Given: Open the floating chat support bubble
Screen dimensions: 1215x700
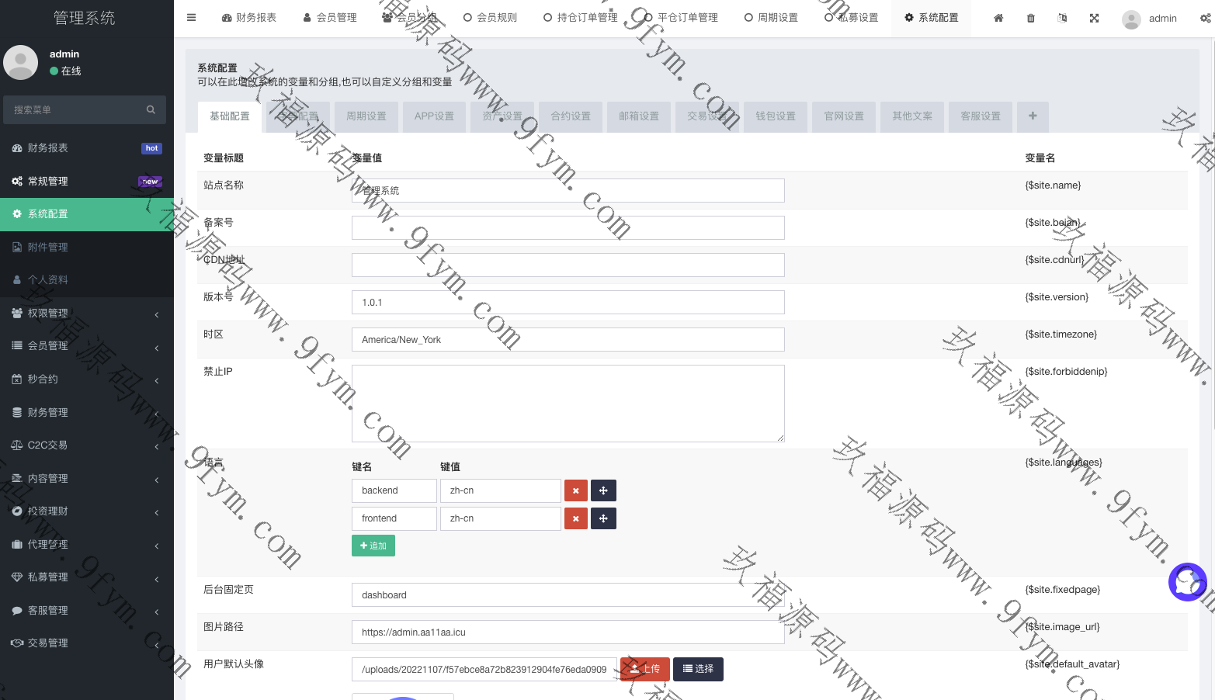Looking at the screenshot, I should tap(1187, 582).
